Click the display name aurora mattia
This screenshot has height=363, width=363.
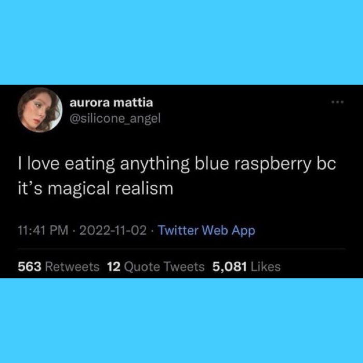pos(111,103)
